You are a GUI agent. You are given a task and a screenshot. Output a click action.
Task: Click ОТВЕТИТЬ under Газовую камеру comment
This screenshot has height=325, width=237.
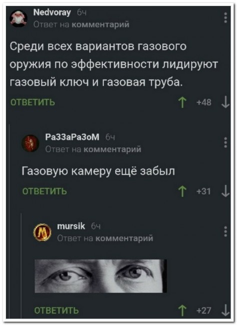[44, 191]
